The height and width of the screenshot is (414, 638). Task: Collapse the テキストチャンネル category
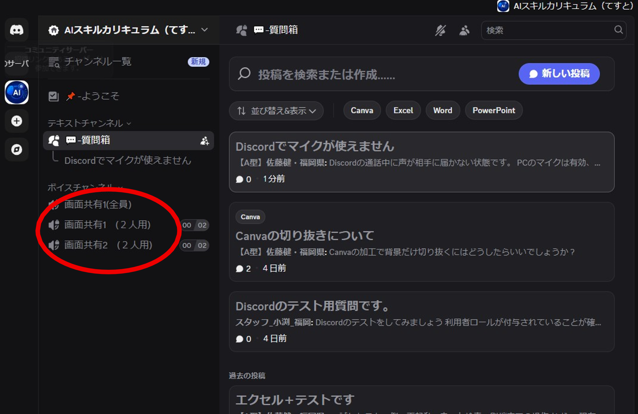(x=89, y=123)
